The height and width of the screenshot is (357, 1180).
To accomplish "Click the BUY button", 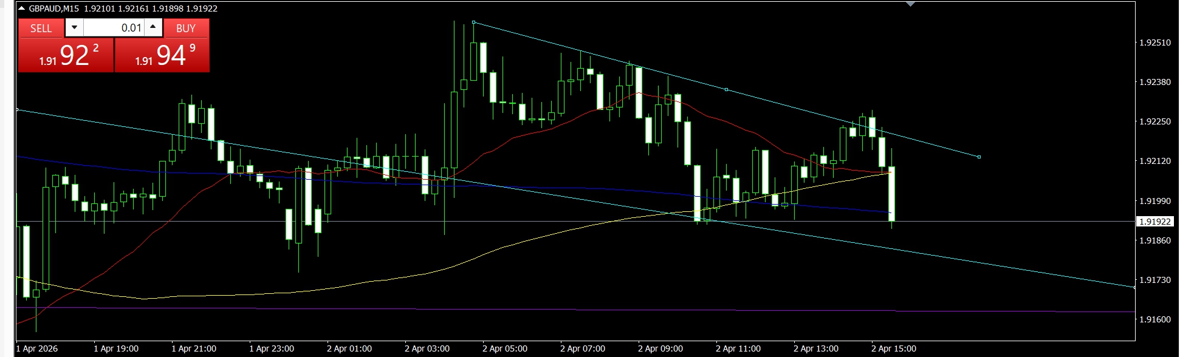I will (x=186, y=28).
